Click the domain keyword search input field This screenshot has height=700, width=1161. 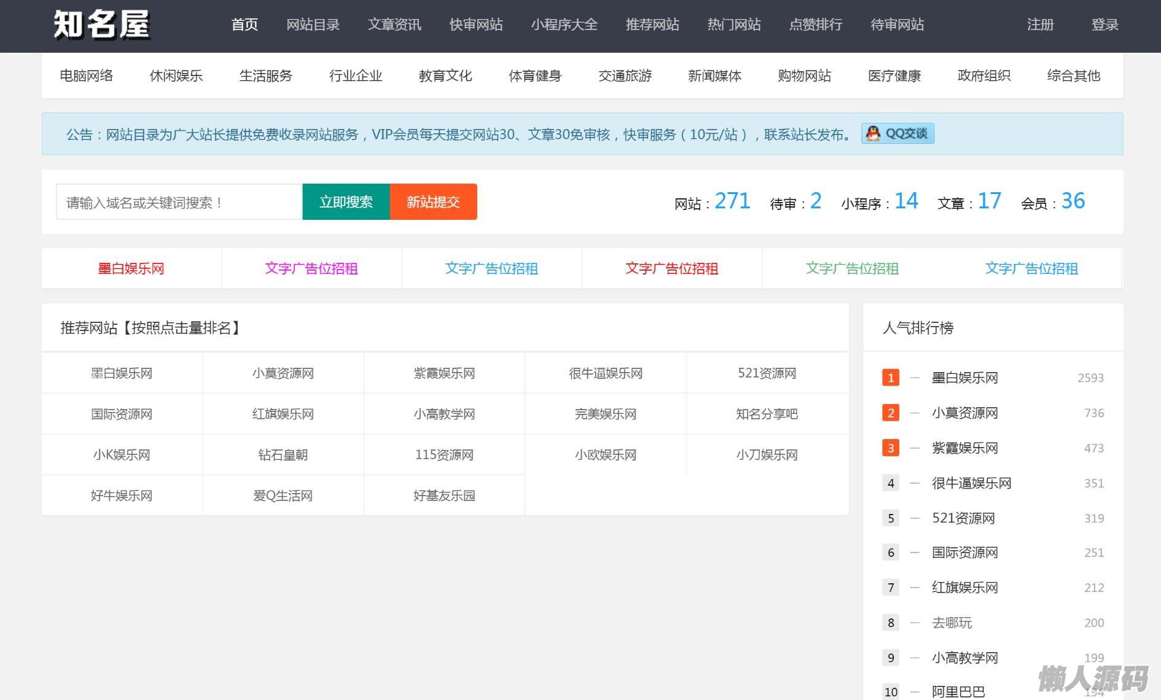tap(179, 202)
